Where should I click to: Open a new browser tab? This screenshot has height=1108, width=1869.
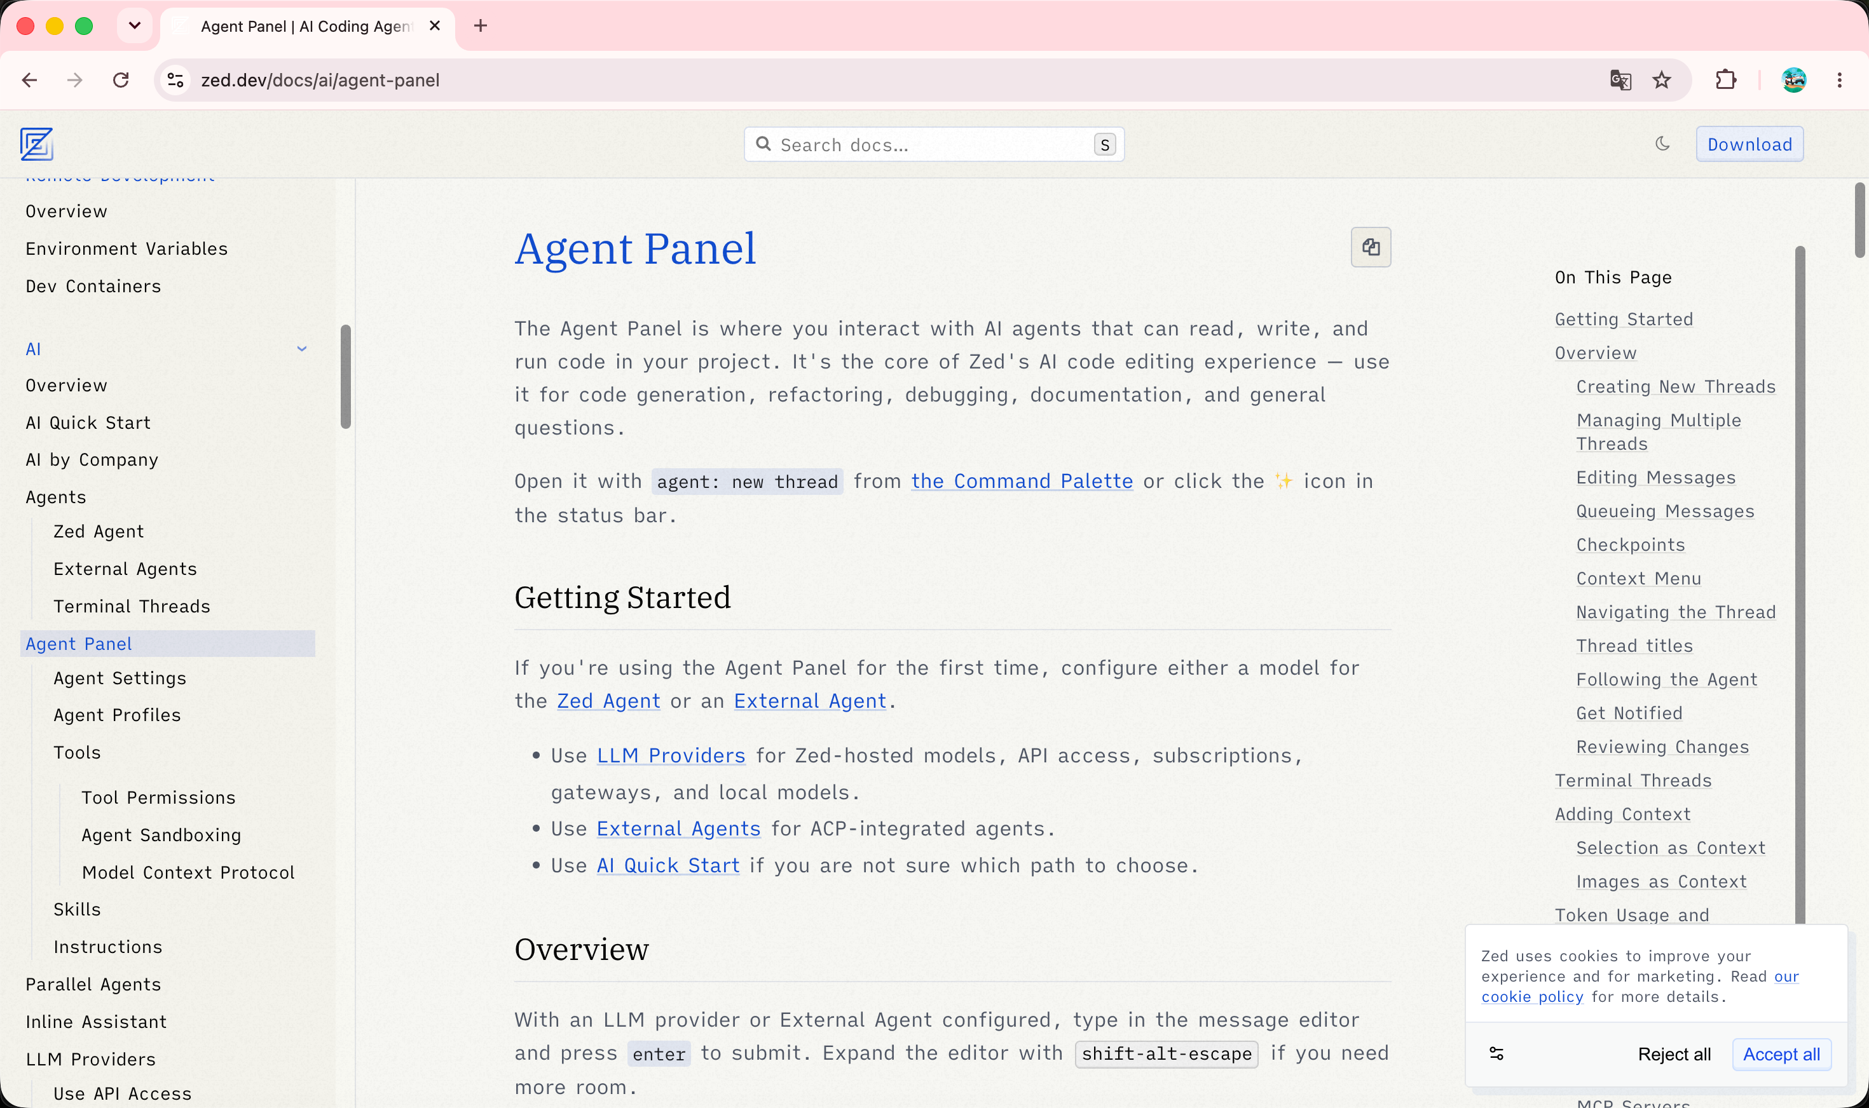481,26
